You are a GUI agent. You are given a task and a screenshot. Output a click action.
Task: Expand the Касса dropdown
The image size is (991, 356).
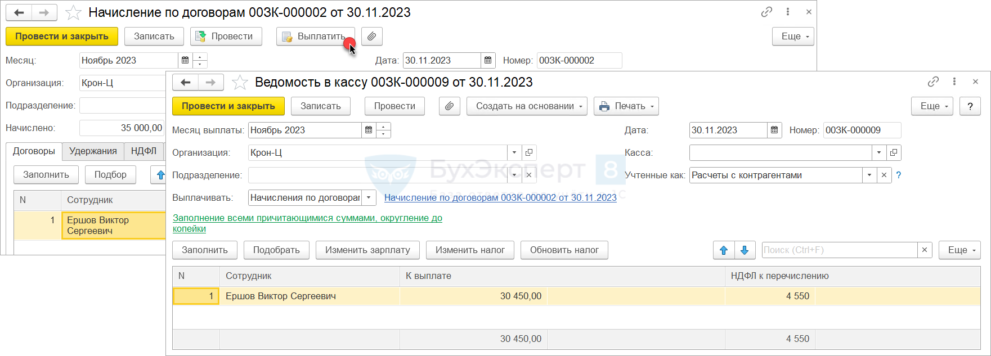879,152
